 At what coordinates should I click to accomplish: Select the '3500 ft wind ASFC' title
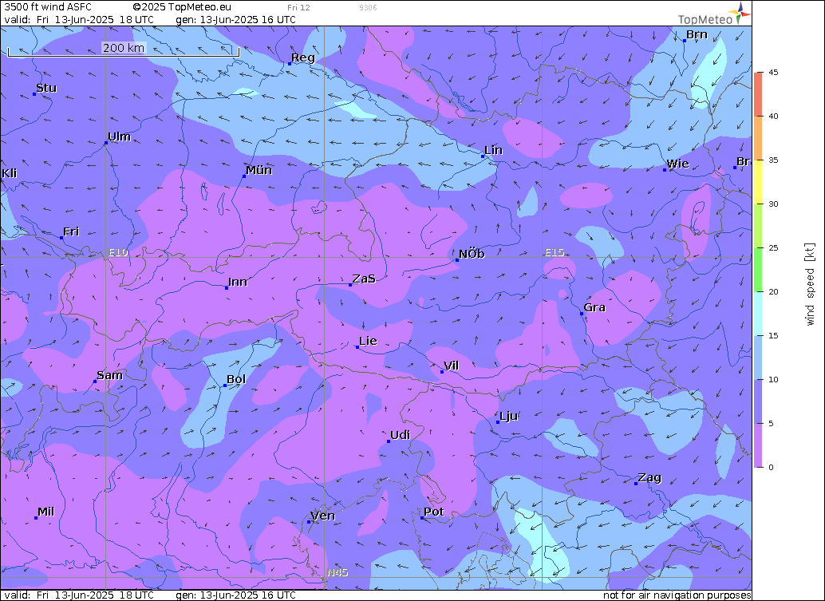[x=48, y=7]
